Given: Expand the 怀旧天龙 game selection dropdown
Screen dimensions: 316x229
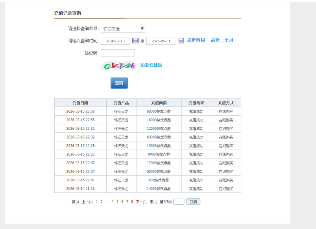Looking at the screenshot, I should [x=123, y=29].
